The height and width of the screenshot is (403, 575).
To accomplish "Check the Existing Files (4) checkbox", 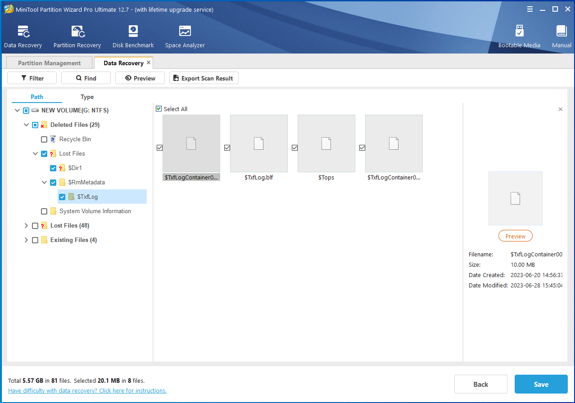I will tap(35, 240).
